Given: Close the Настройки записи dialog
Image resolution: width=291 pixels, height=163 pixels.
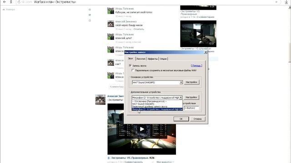Looking at the screenshot, I should pyautogui.click(x=206, y=53).
